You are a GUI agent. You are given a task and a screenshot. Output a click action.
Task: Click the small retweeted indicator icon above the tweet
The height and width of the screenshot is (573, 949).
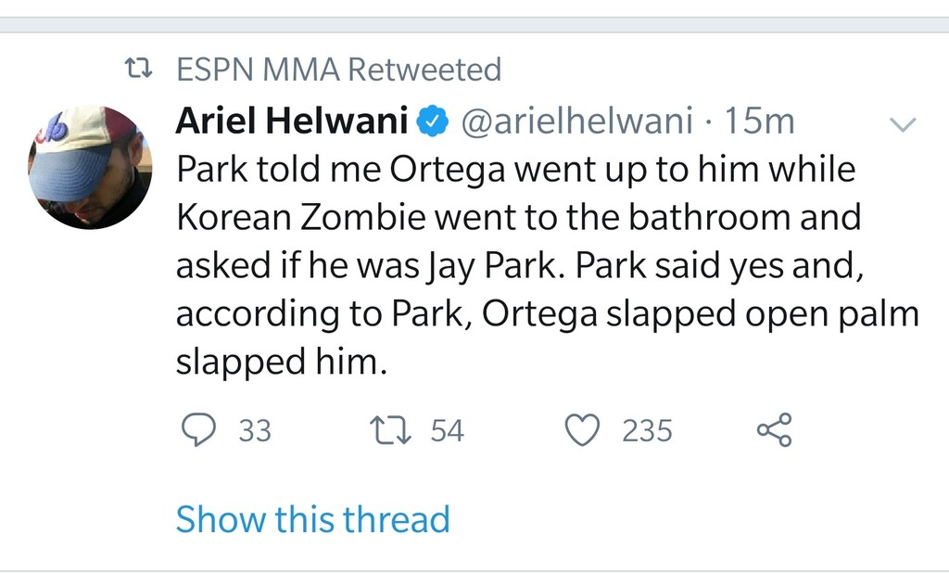pos(140,69)
